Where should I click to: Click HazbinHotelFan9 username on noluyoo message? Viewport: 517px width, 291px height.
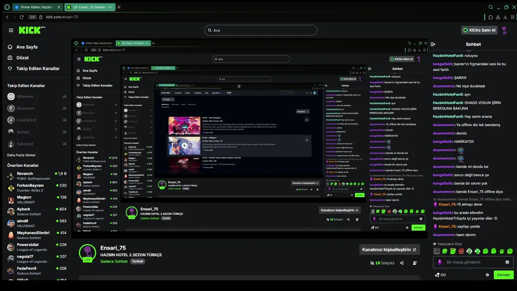448,56
